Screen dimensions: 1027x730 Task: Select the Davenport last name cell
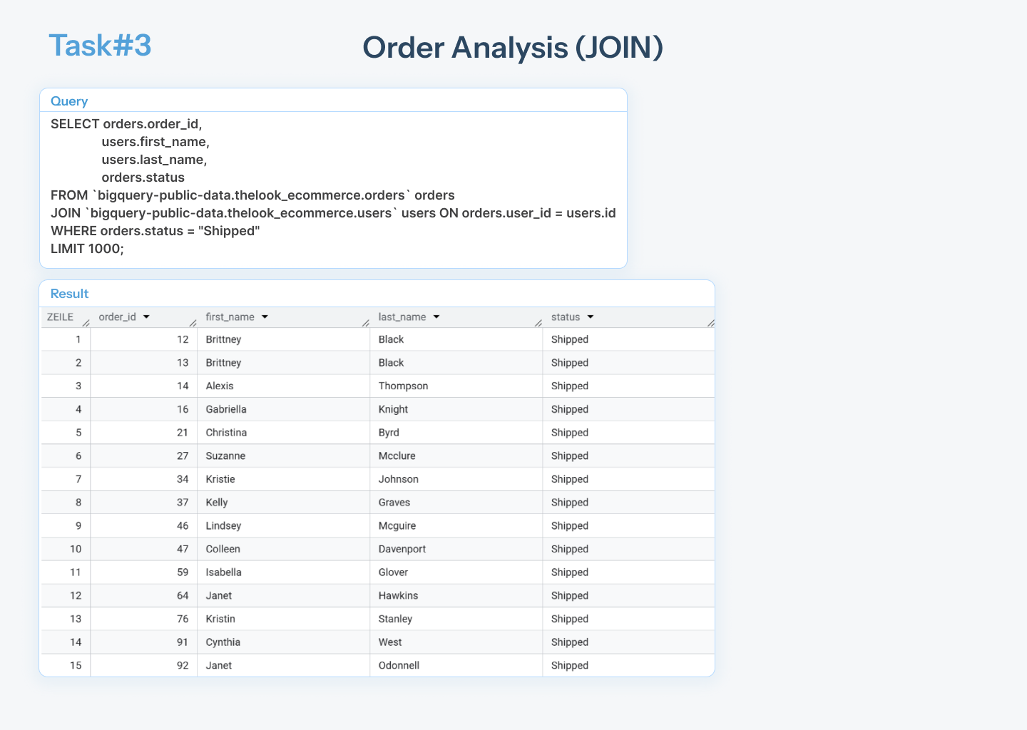pyautogui.click(x=456, y=549)
